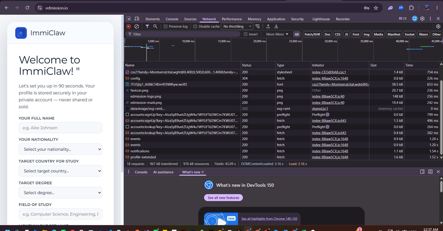
Task: Enable the Preserve log checkbox
Action: point(166,26)
